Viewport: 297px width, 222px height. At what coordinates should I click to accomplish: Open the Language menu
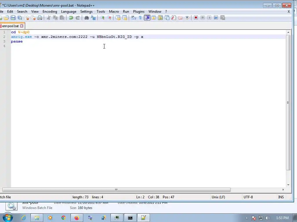pos(69,12)
